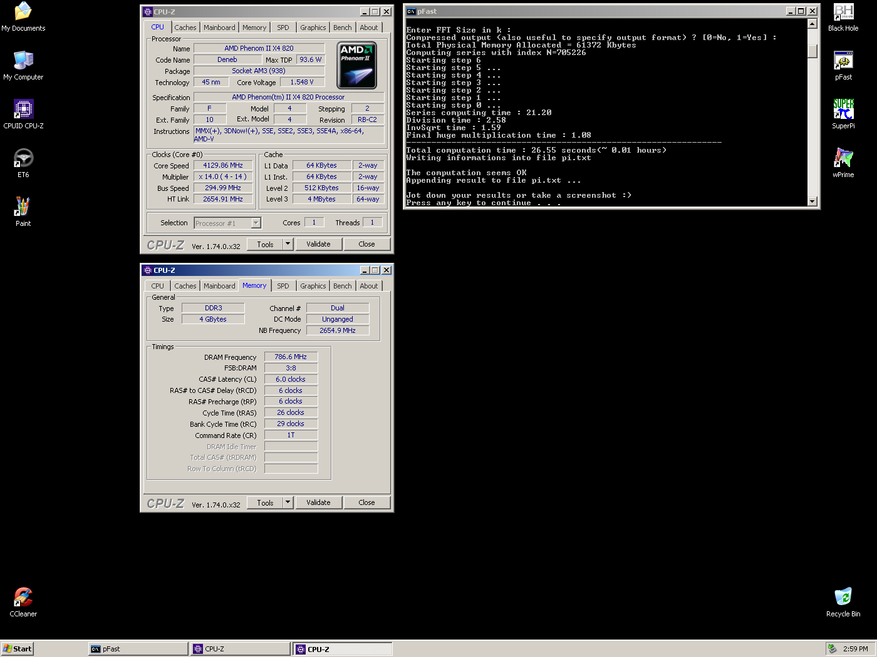This screenshot has height=657, width=877.
Task: Open Mainboard tab in lower CPU-Z window
Action: click(x=219, y=286)
